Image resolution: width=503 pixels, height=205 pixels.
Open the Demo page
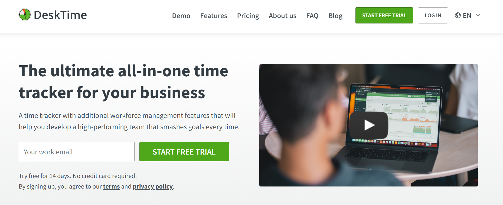(x=181, y=16)
